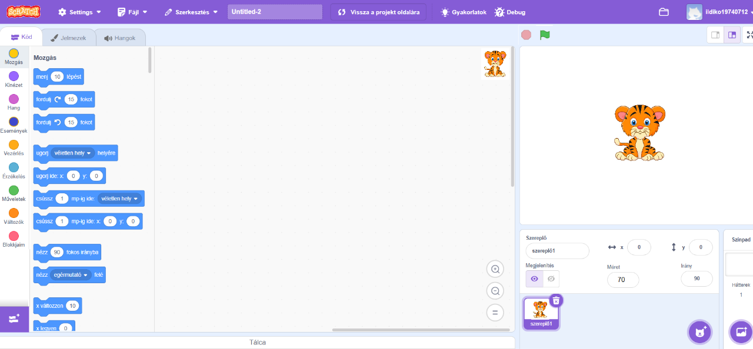
Task: Delete szereplő1 sprite with trash icon
Action: coord(556,301)
